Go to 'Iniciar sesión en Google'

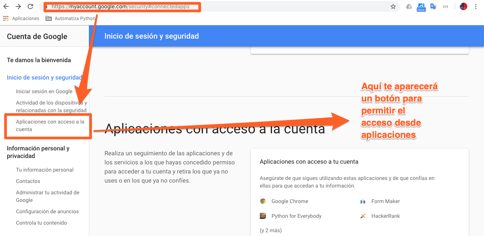point(44,91)
